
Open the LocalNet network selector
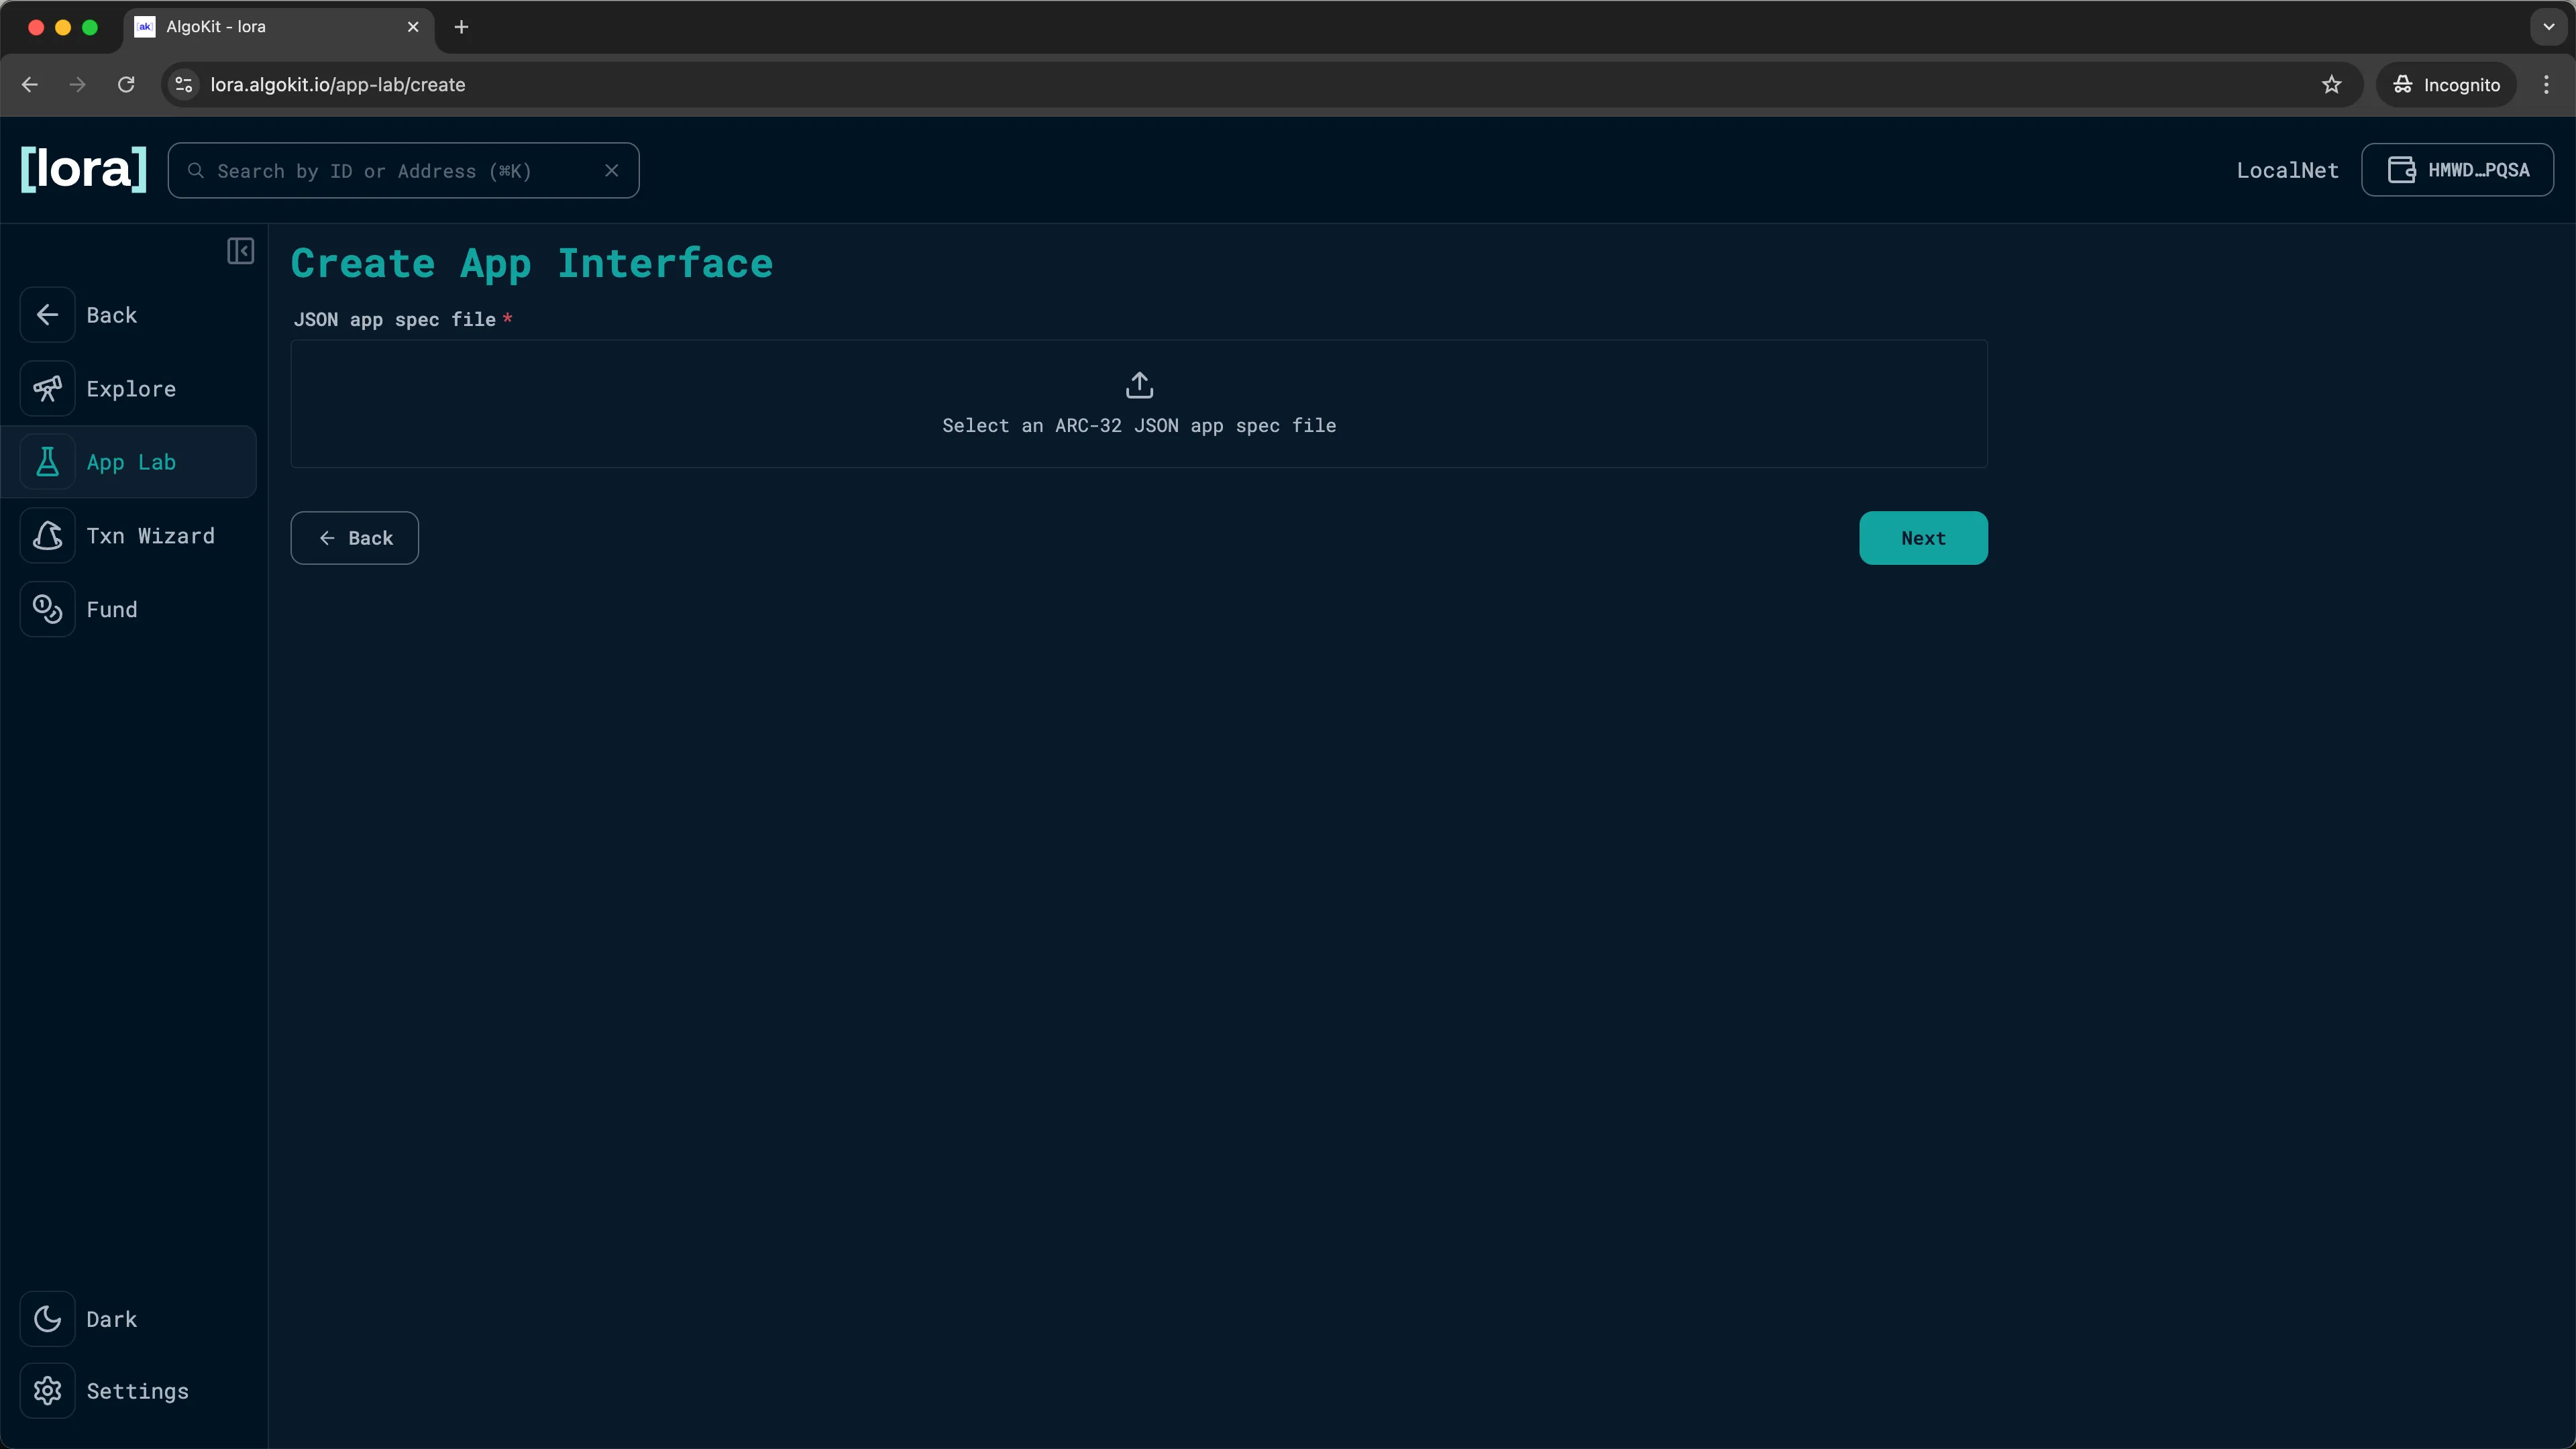[2287, 170]
